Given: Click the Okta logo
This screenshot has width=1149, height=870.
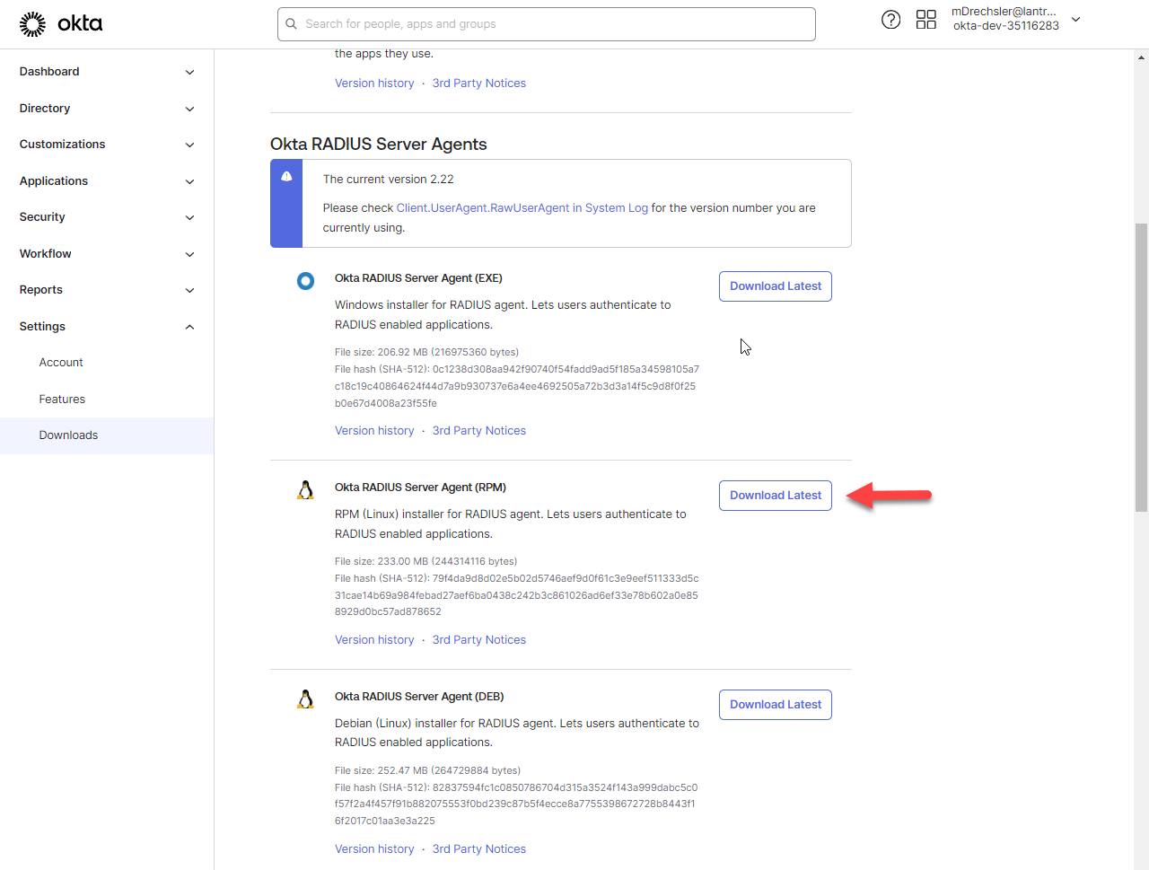Looking at the screenshot, I should [x=61, y=24].
